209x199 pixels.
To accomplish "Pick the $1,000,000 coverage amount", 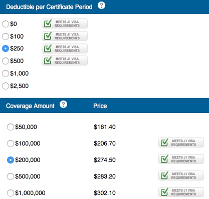I will 11,193.
